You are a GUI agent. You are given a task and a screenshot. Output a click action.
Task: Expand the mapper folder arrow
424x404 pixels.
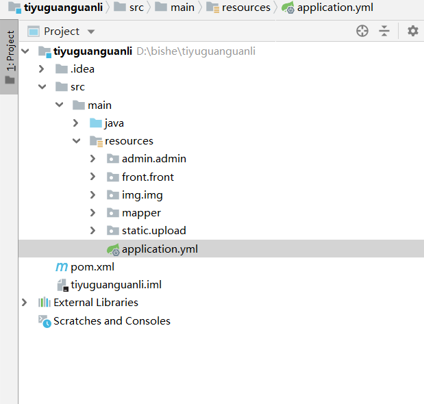(x=93, y=213)
